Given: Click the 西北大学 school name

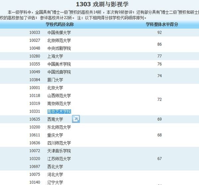Looking at the screenshot, I should [x=55, y=166].
